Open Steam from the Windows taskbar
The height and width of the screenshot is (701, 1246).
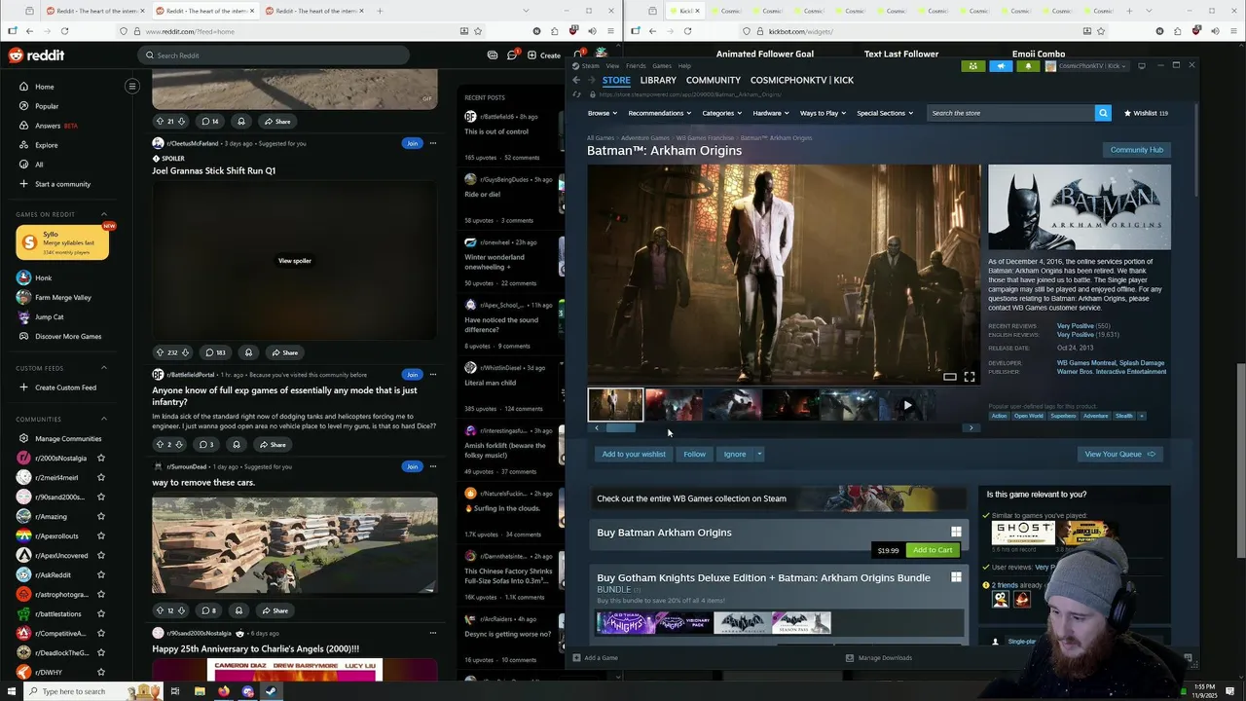pos(271,691)
